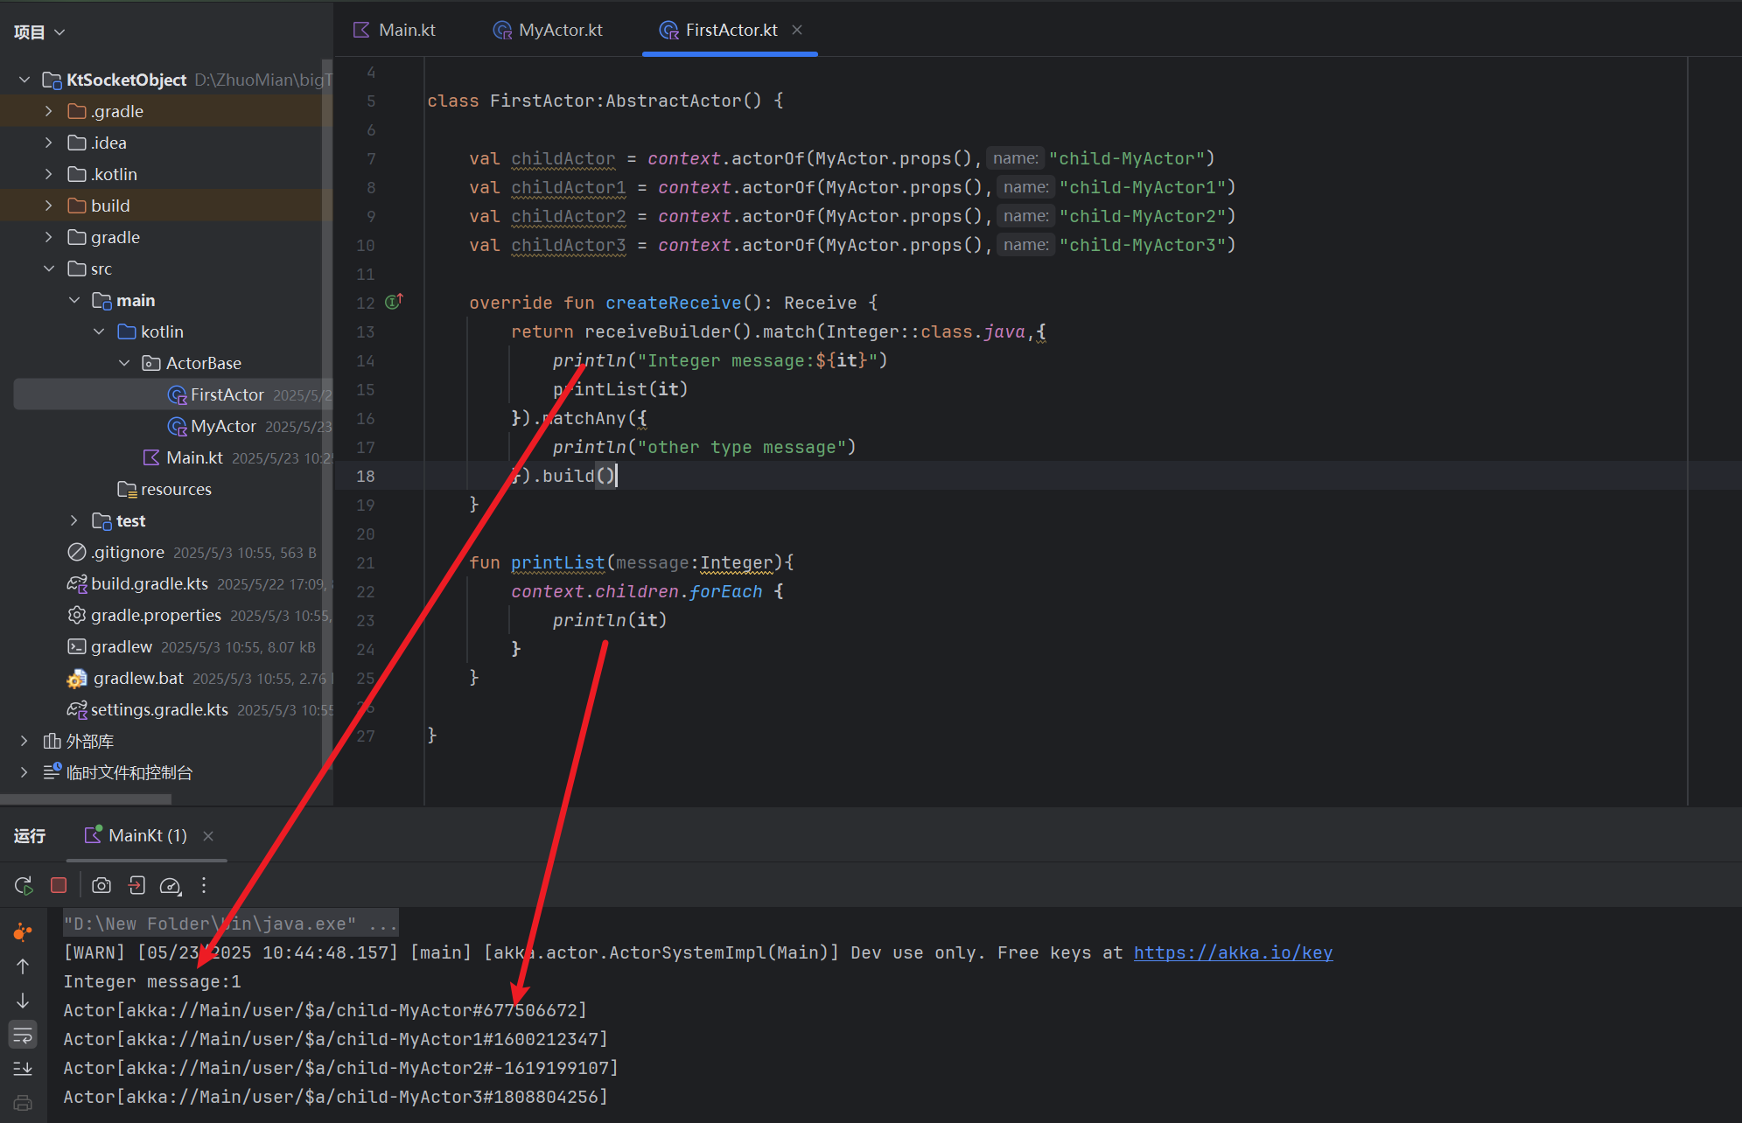1742x1123 pixels.
Task: Click the print icon in the run console
Action: pyautogui.click(x=23, y=1103)
